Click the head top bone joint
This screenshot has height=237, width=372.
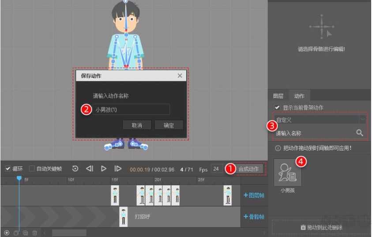(126, 1)
